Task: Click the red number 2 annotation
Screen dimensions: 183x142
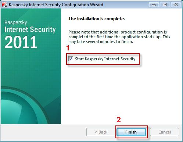Action: tap(119, 120)
